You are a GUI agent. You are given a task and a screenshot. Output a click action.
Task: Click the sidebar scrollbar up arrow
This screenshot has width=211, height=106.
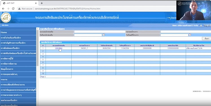38,29
